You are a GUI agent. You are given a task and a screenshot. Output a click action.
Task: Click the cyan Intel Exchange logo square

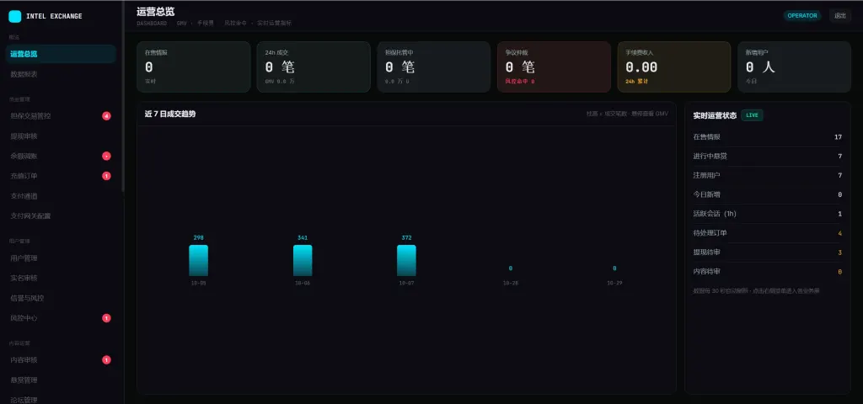point(15,17)
